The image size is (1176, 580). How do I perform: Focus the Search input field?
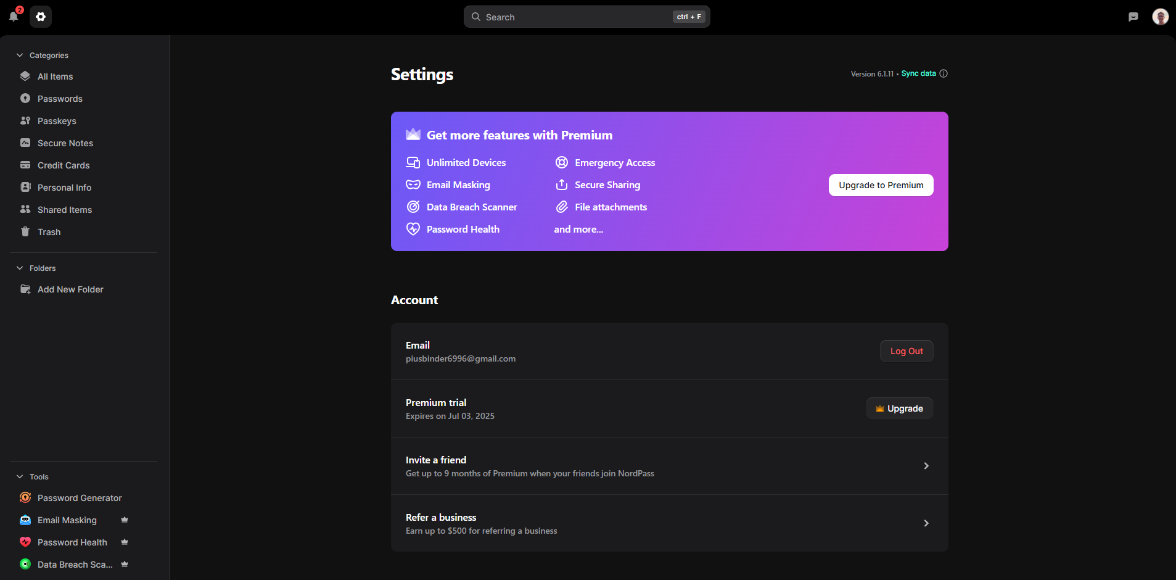coord(577,17)
